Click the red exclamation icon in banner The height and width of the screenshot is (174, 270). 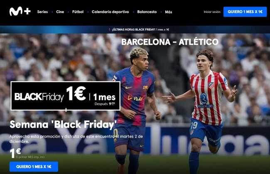(x=109, y=29)
